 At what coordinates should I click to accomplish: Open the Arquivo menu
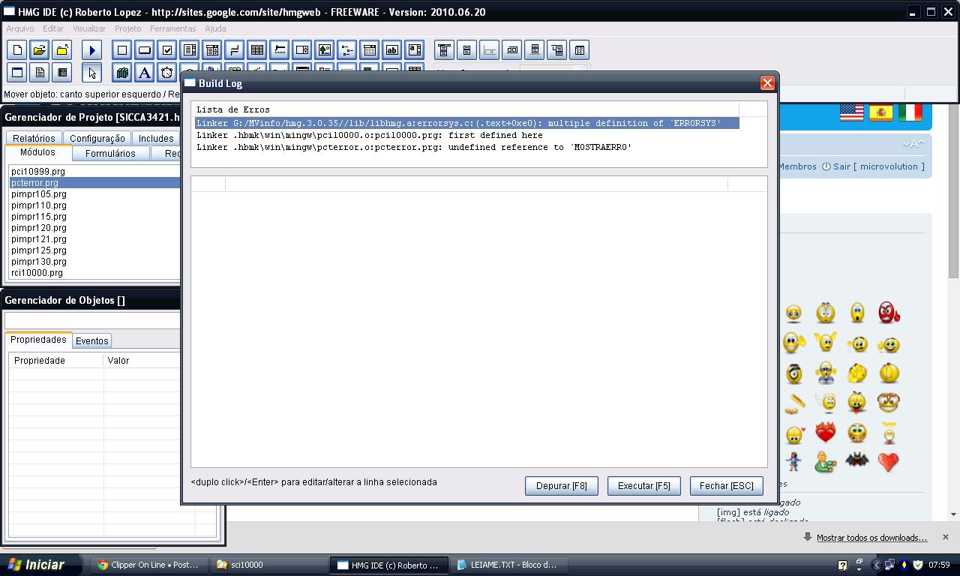20,28
